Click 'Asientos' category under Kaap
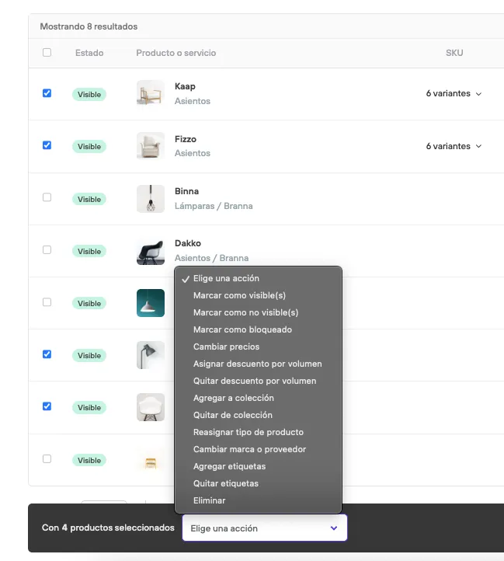The height and width of the screenshot is (561, 504). [193, 101]
